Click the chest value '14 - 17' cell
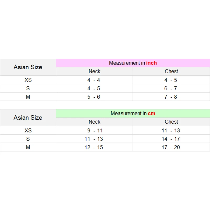 tap(171, 139)
